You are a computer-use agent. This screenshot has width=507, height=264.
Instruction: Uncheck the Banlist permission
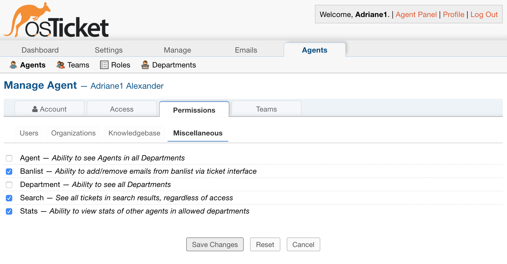(9, 171)
